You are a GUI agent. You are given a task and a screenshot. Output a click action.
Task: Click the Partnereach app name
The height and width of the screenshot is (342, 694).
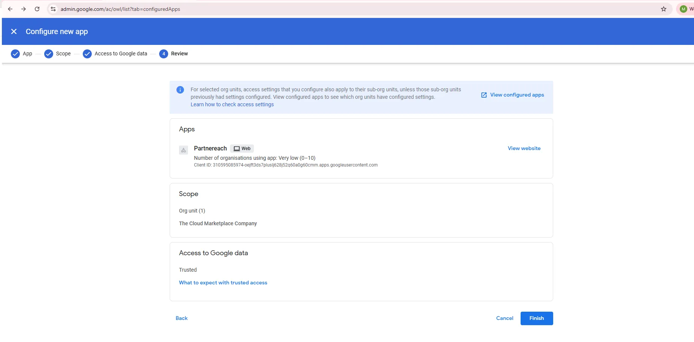click(210, 148)
